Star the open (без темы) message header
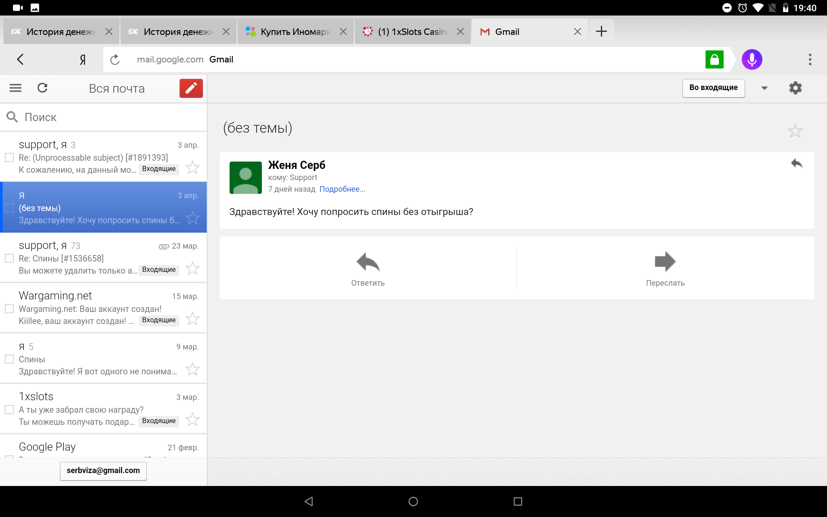The width and height of the screenshot is (827, 517). click(x=795, y=131)
